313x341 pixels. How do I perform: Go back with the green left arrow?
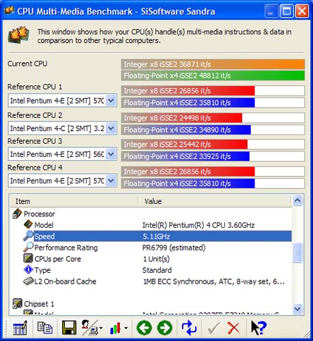point(144,328)
